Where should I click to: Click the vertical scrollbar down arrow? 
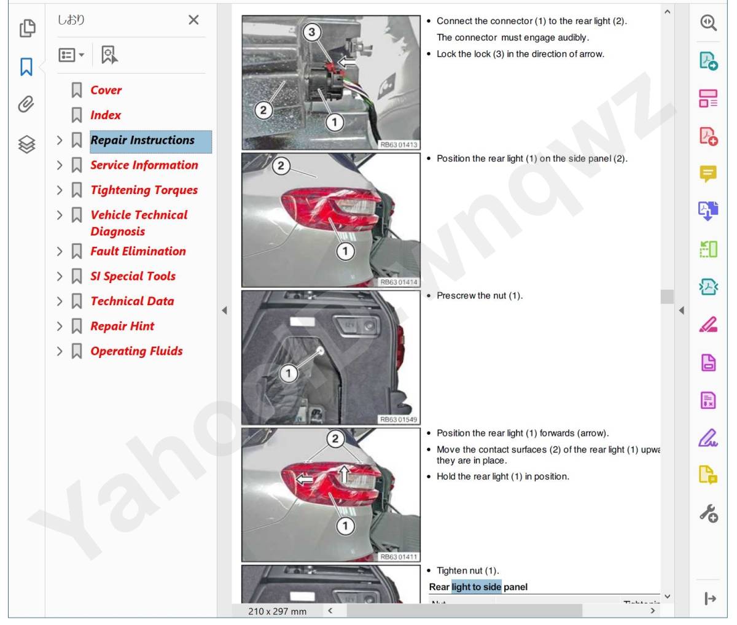[x=668, y=596]
